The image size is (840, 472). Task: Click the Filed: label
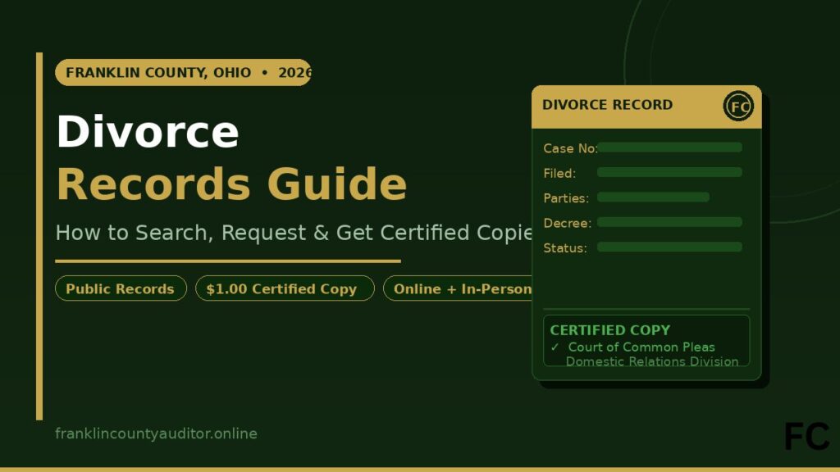pos(559,174)
